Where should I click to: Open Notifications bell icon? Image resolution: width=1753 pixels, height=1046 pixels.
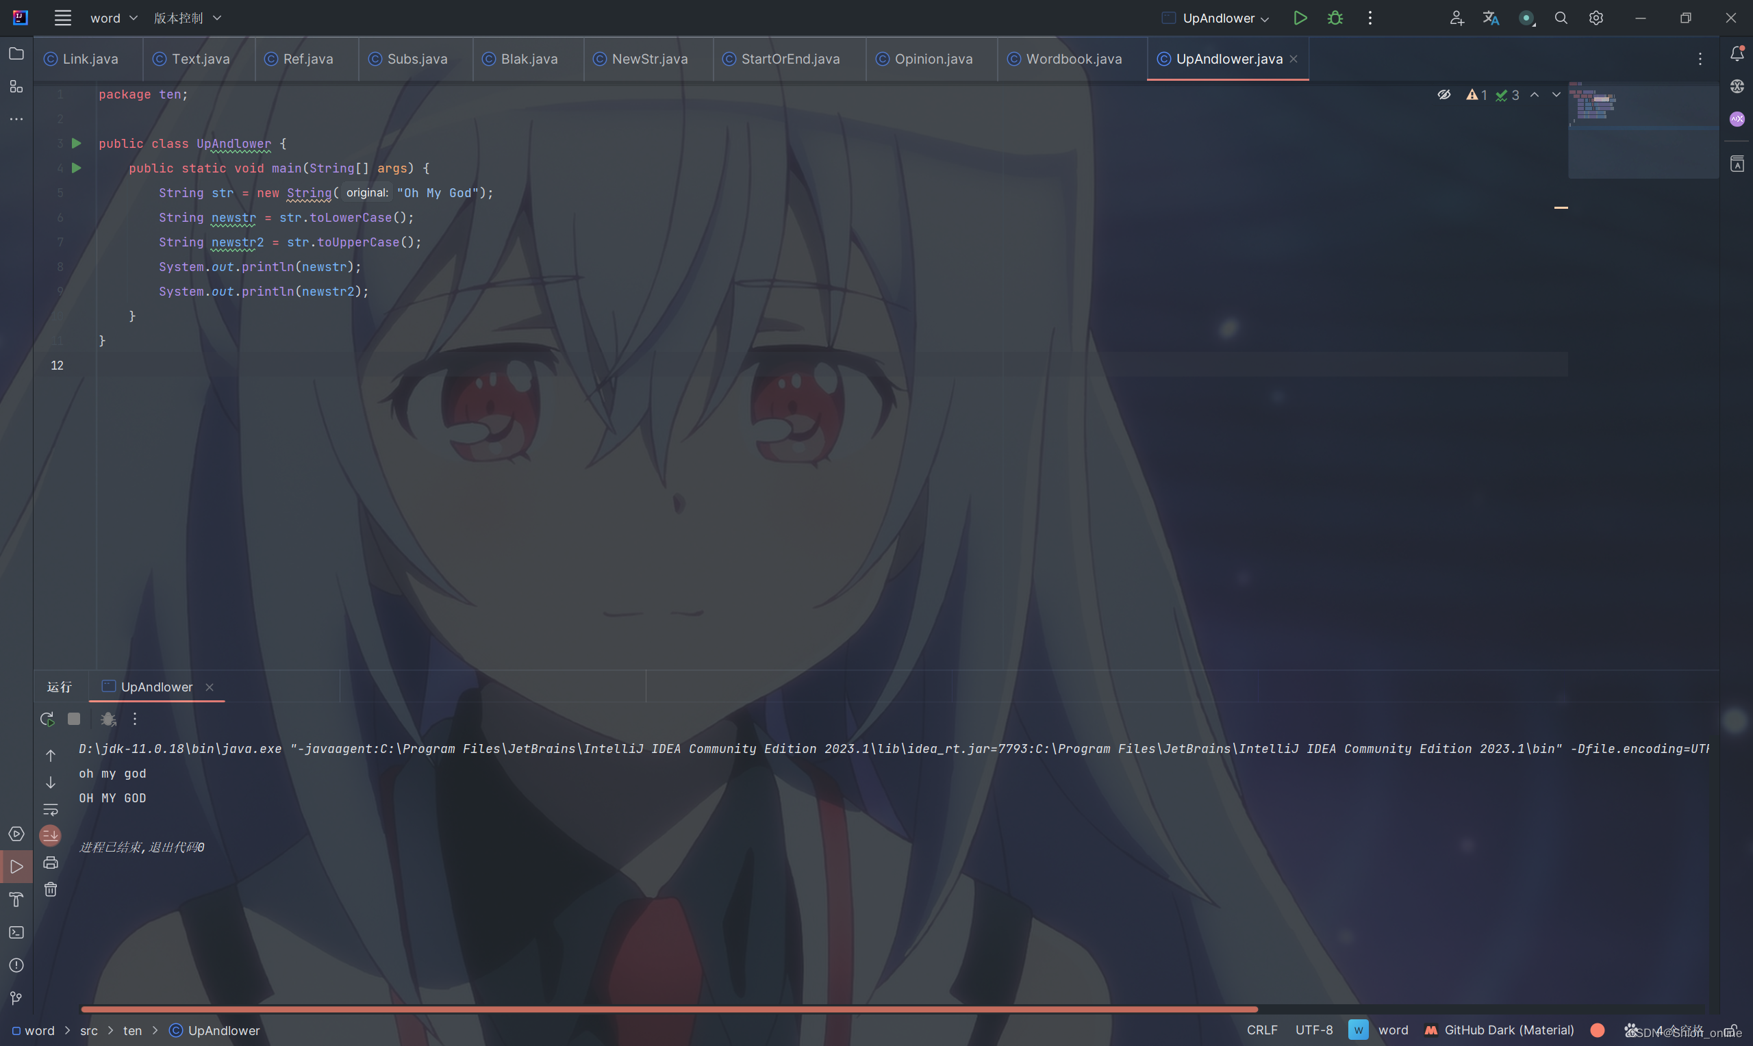(x=1736, y=53)
